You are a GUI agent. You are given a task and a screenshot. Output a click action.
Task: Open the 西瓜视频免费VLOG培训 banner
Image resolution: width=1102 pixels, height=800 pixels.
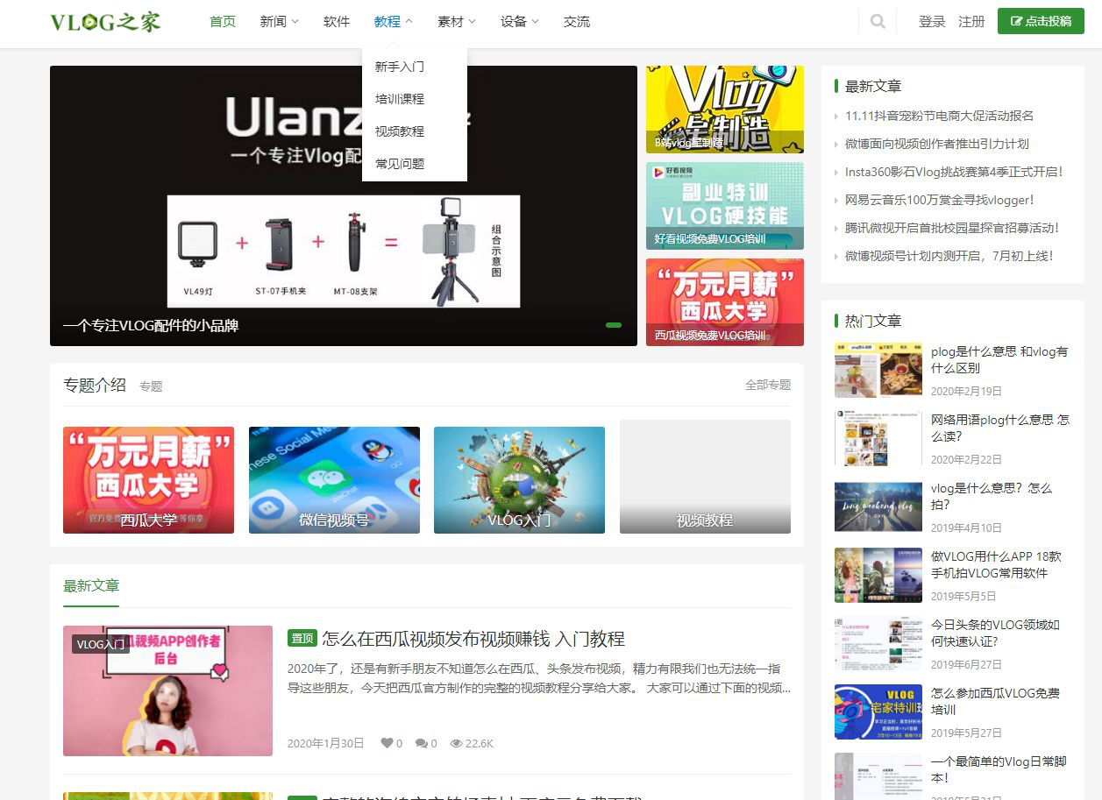point(725,302)
